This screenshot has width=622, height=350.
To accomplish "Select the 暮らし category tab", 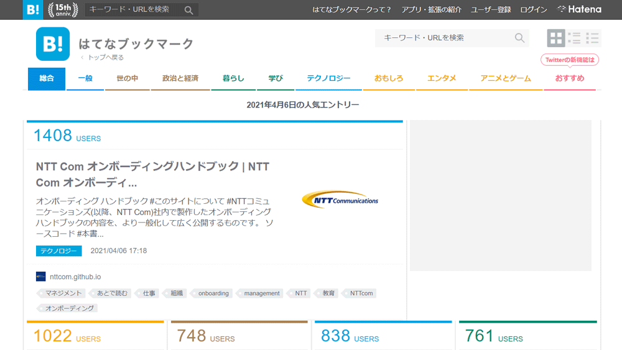I will coord(233,78).
